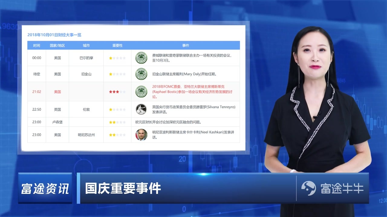Click the title 2018年10月01日财经大事一览

[x=54, y=35]
